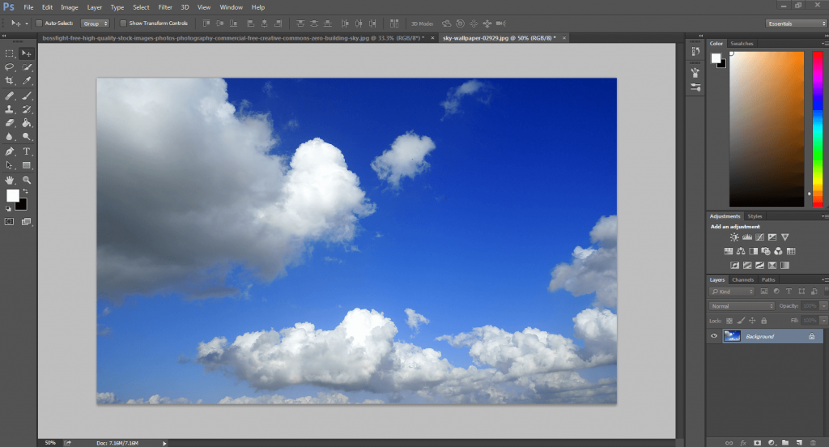Click the foreground color swatch in toolbox
This screenshot has width=829, height=447.
[12, 196]
